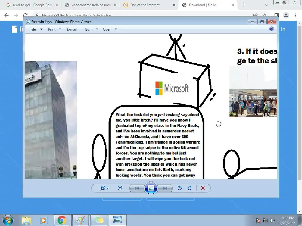Open the Windows Start button
This screenshot has width=302, height=226.
click(x=8, y=220)
